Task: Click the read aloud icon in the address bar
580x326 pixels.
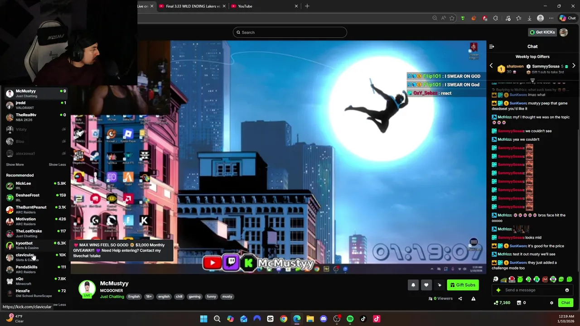Action: (443, 18)
